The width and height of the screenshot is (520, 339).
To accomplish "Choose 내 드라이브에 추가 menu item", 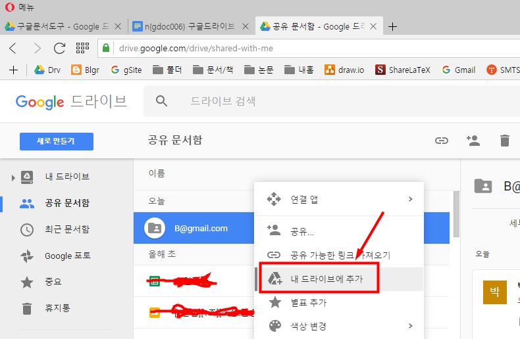I will click(339, 279).
